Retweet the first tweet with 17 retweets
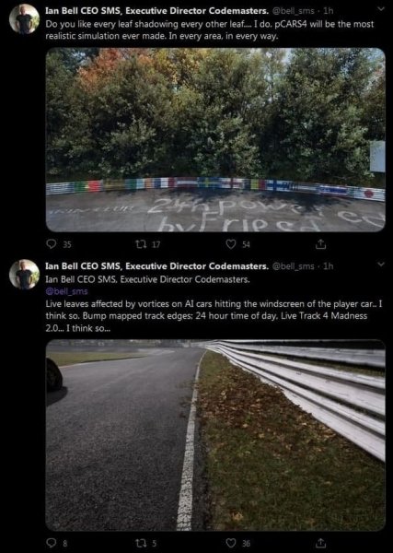 [141, 244]
